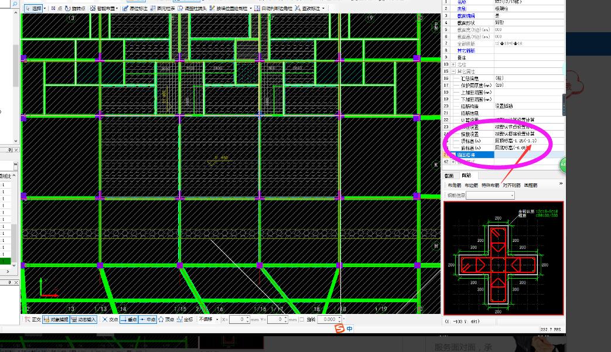Select the 点 (point) drawing tool
This screenshot has height=352, width=611.
(x=56, y=8)
